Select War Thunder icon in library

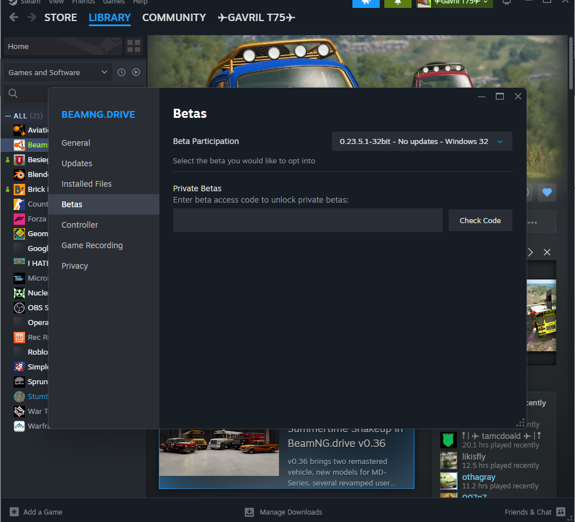[x=19, y=412]
